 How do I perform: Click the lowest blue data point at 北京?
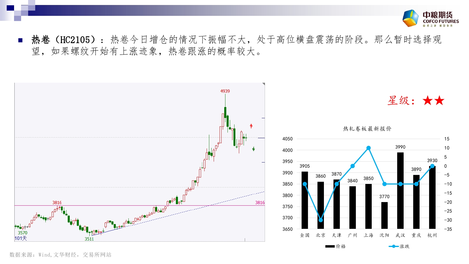click(321, 220)
